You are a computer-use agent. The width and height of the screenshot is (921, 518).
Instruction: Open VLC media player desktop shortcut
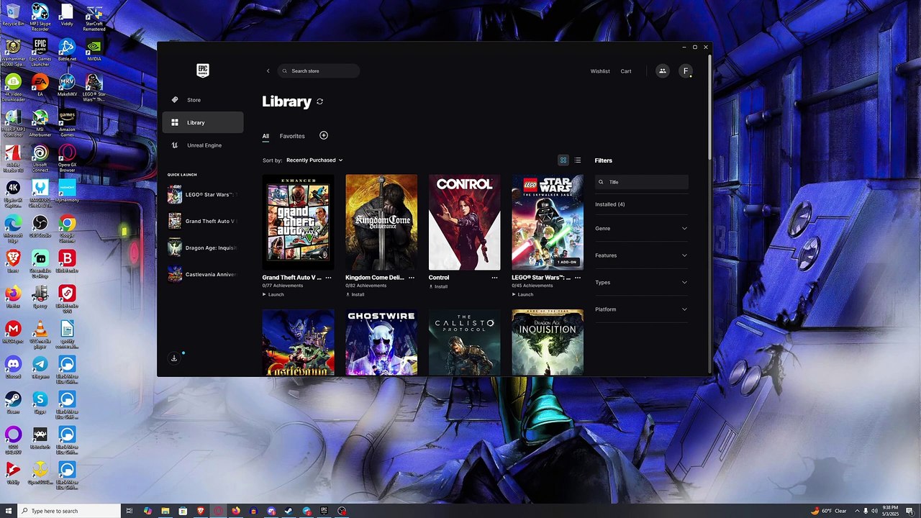(x=40, y=335)
